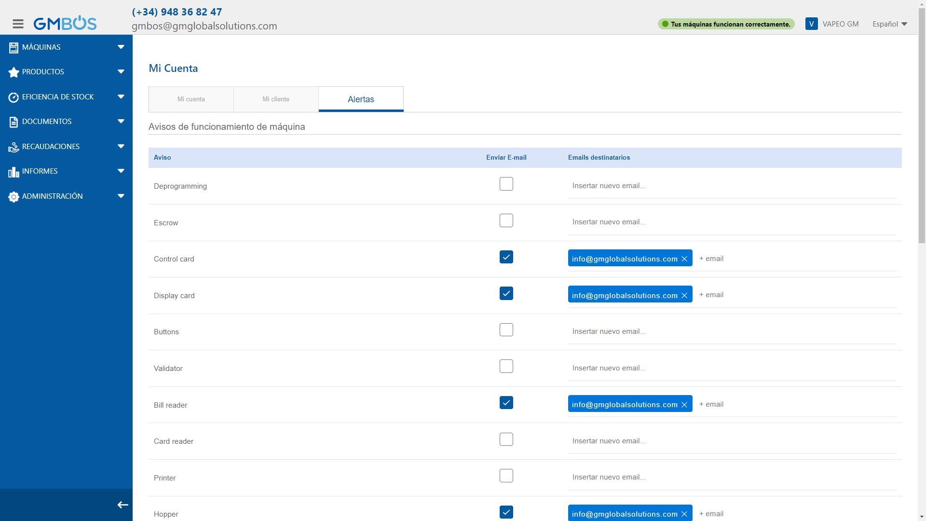Collapse sidebar with left arrow icon
Screen dimensions: 926x521
pyautogui.click(x=123, y=505)
